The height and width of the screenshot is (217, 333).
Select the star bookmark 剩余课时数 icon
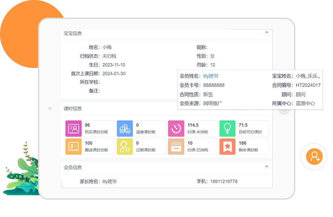227,147
